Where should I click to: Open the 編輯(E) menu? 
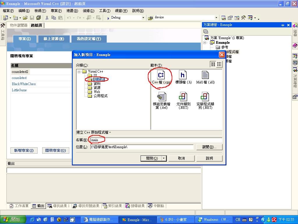click(24, 11)
